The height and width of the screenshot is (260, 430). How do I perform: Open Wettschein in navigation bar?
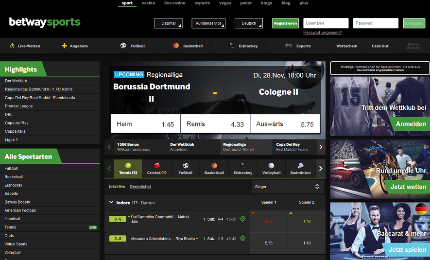pyautogui.click(x=346, y=46)
